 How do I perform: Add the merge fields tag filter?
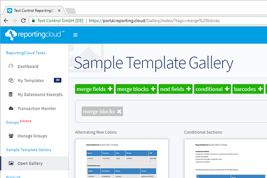[94, 89]
